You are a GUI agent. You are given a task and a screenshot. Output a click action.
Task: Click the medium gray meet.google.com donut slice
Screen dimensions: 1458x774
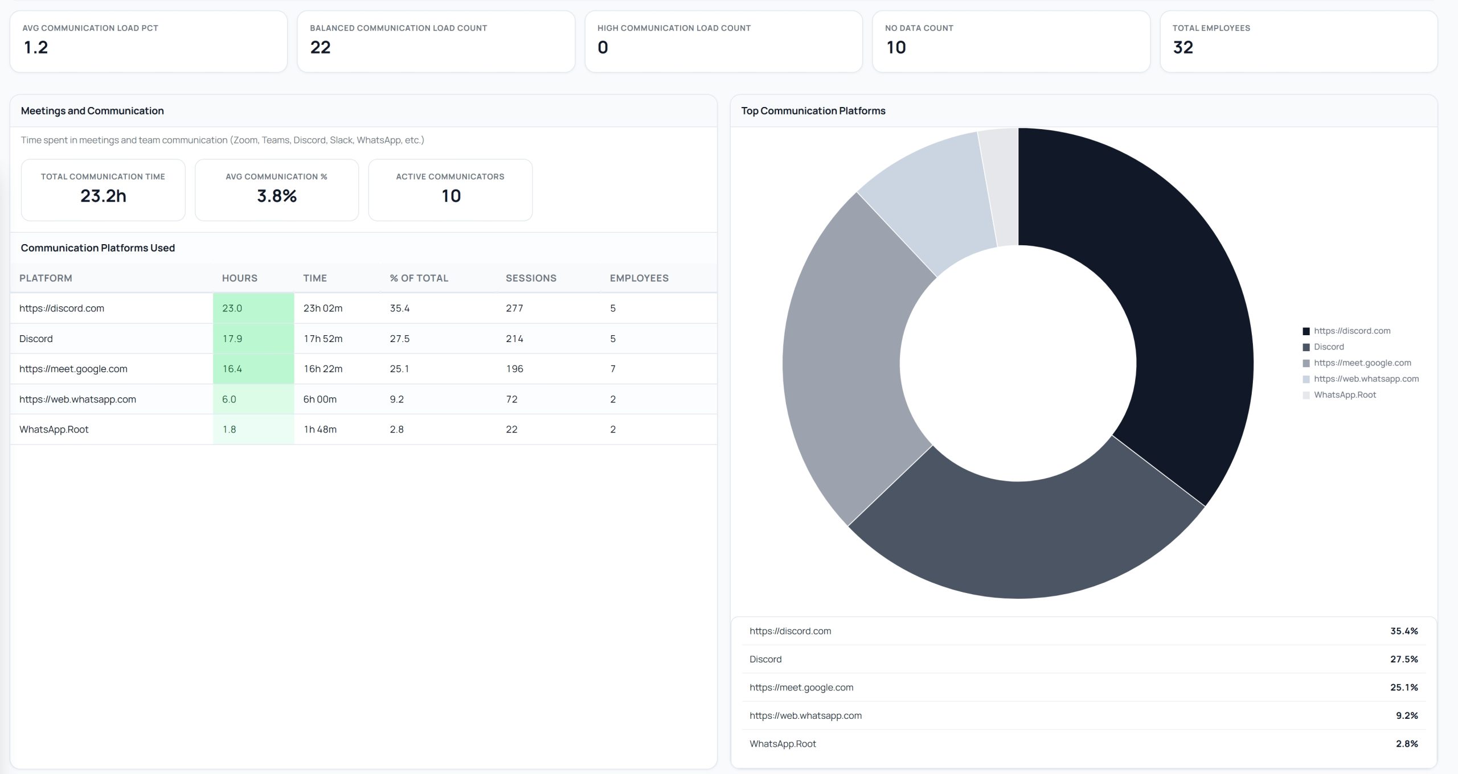coord(843,364)
